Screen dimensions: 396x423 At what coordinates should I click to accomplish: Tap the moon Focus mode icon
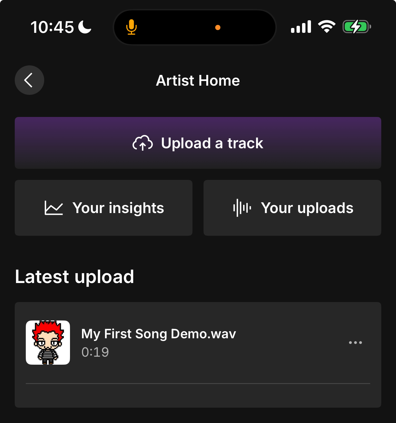[x=85, y=27]
